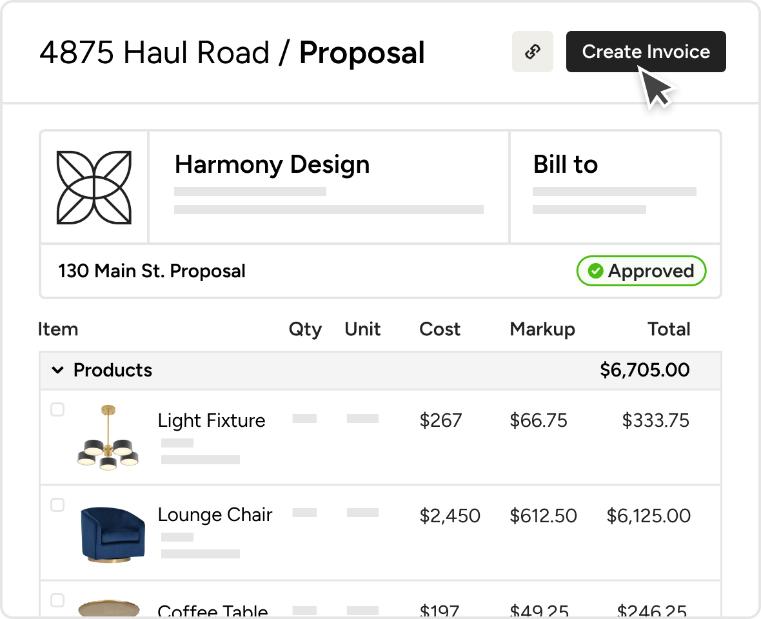Click the Harmony Design logo icon

click(x=94, y=188)
